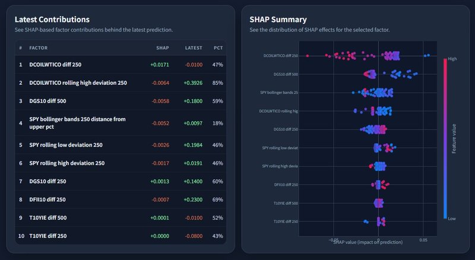The width and height of the screenshot is (475, 260).
Task: Select DCOILWTICO rolling high deviation 250 row
Action: [x=121, y=83]
